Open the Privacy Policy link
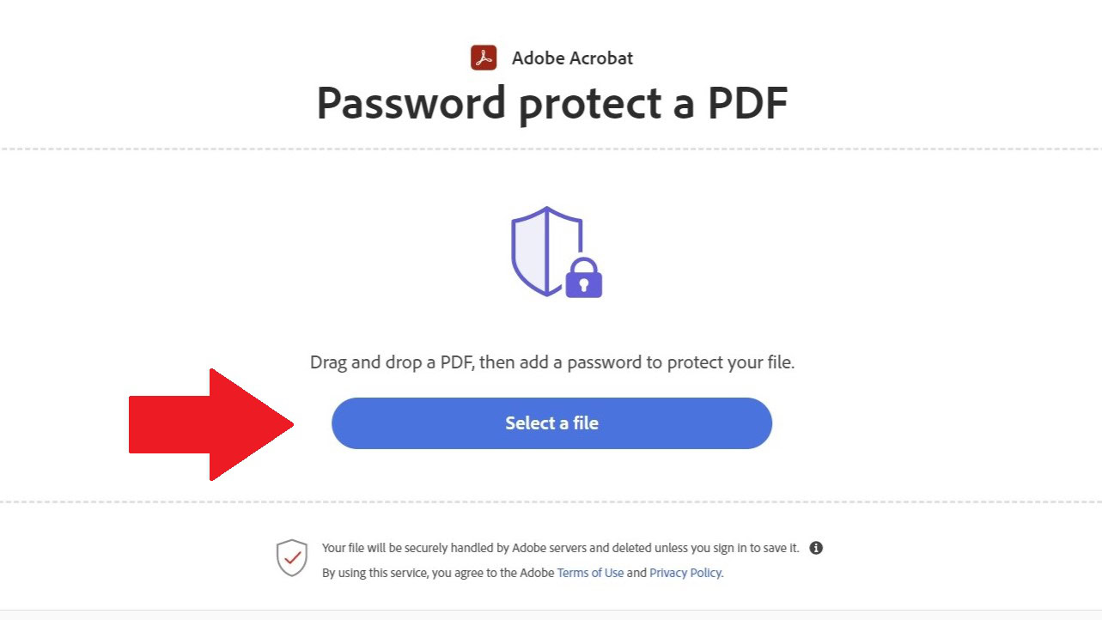Image resolution: width=1102 pixels, height=620 pixels. 685,573
